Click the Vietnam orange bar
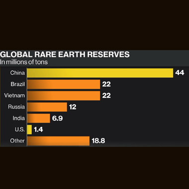The image size is (189, 189). (x=63, y=96)
